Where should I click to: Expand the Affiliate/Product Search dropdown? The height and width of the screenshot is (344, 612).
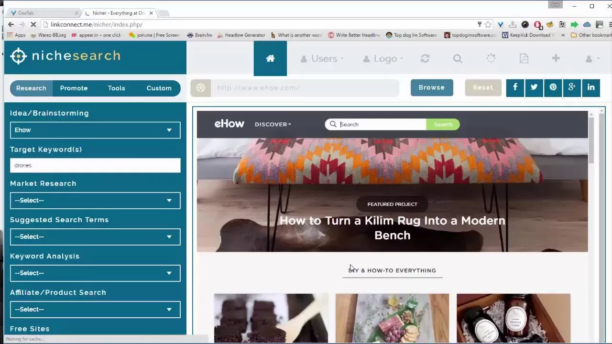click(95, 309)
